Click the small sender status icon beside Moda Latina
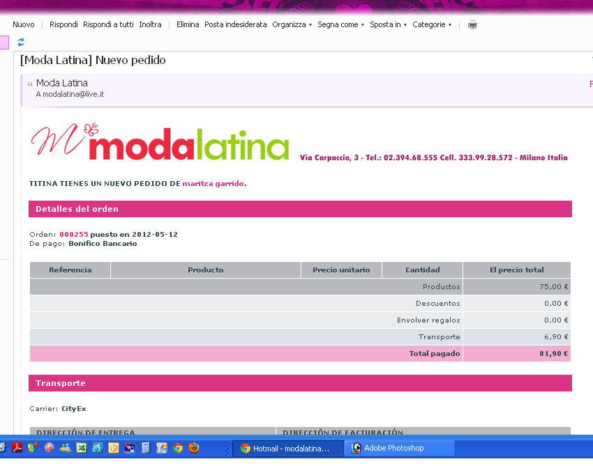Screen dimensions: 593x466 [x=30, y=84]
